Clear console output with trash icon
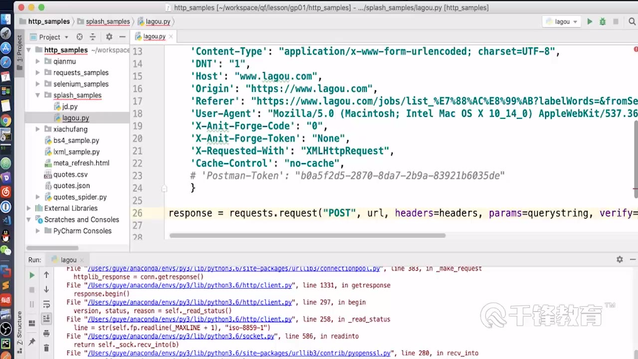638x359 pixels. [46, 348]
